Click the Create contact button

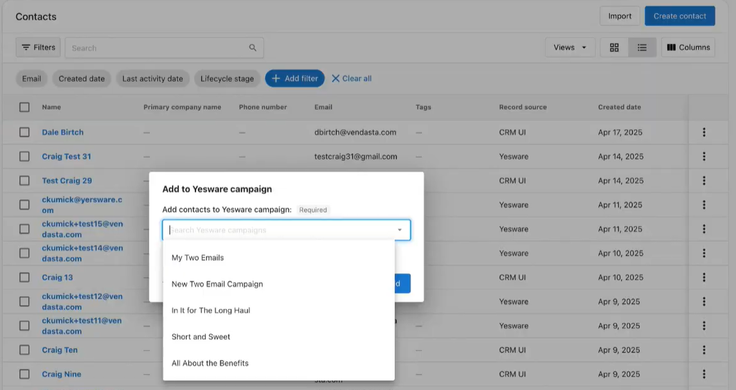[x=679, y=16]
